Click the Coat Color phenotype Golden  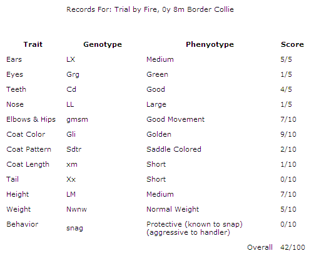159,134
